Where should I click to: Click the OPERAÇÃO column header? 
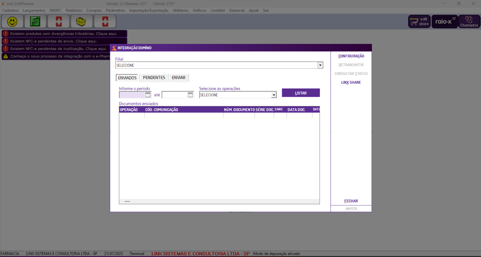tap(132, 110)
